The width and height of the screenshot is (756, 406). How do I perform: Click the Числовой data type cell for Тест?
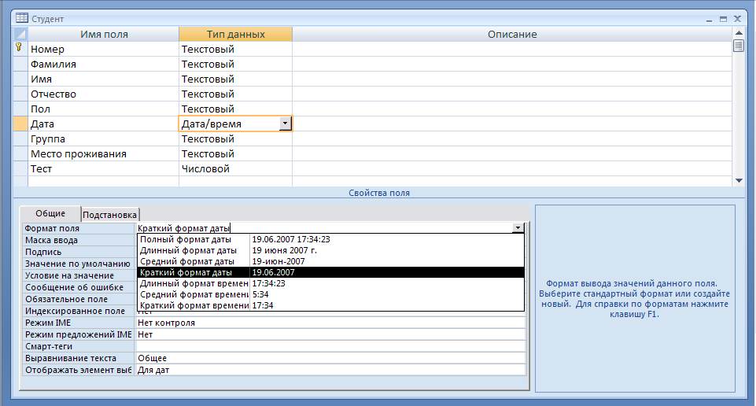235,169
